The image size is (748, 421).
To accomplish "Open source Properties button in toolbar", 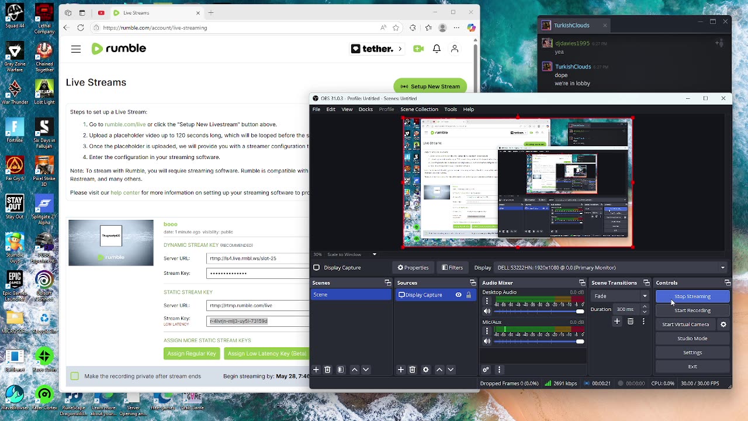I will point(413,268).
